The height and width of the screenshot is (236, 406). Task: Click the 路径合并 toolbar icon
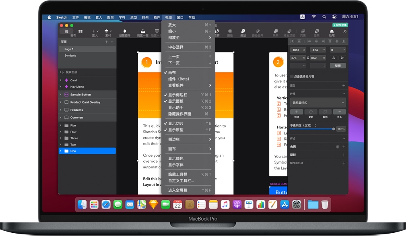click(x=258, y=31)
